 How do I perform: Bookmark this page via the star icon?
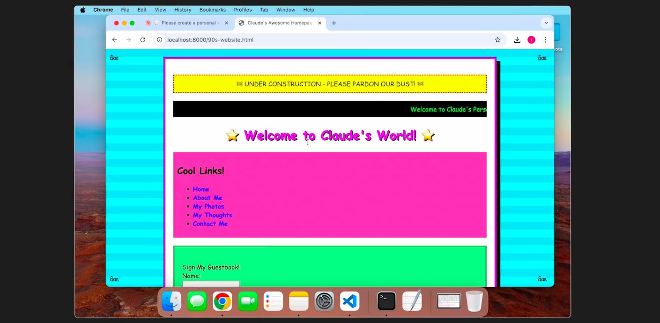click(498, 40)
